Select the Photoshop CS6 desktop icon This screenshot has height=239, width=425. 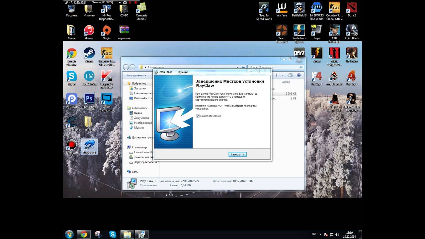coord(89,102)
